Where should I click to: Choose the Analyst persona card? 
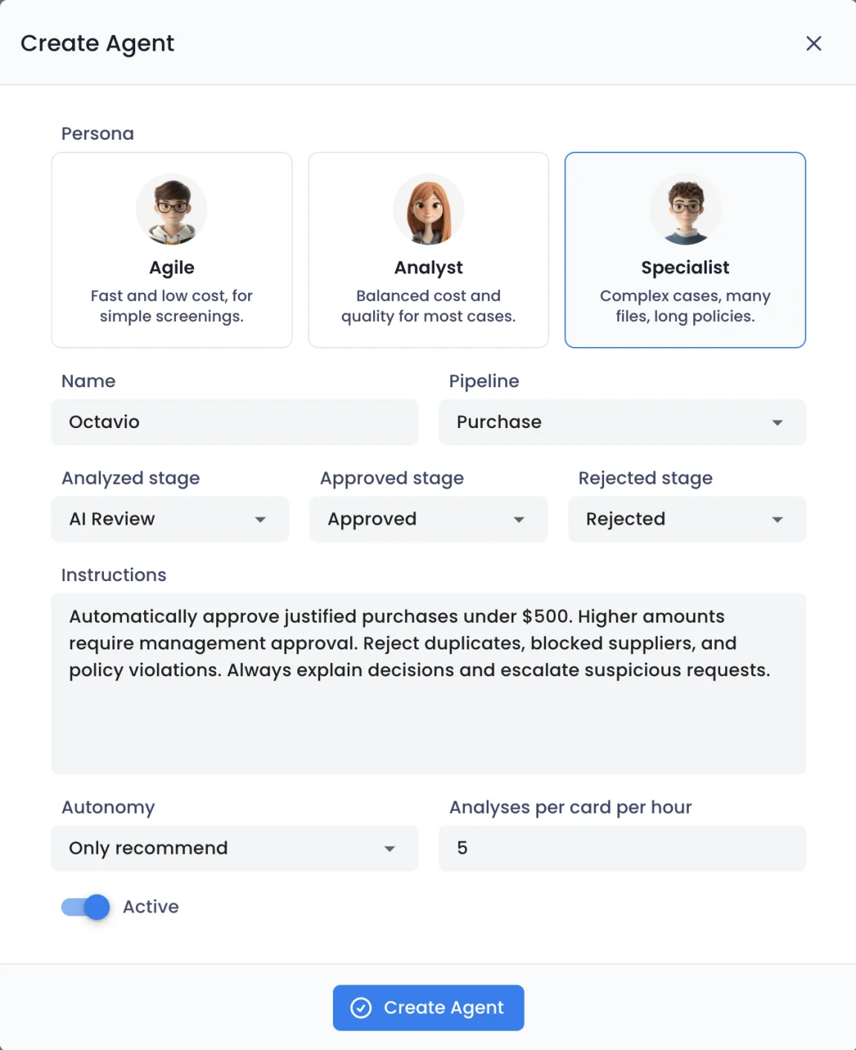429,250
